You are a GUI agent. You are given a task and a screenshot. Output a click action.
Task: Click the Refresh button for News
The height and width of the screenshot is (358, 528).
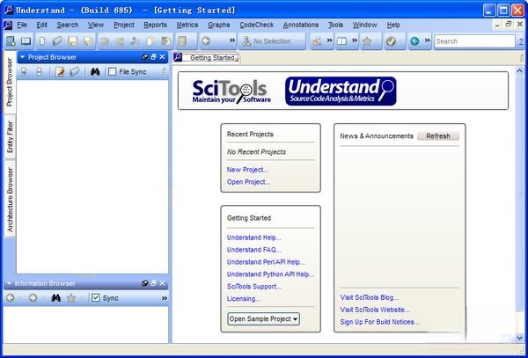(x=437, y=136)
